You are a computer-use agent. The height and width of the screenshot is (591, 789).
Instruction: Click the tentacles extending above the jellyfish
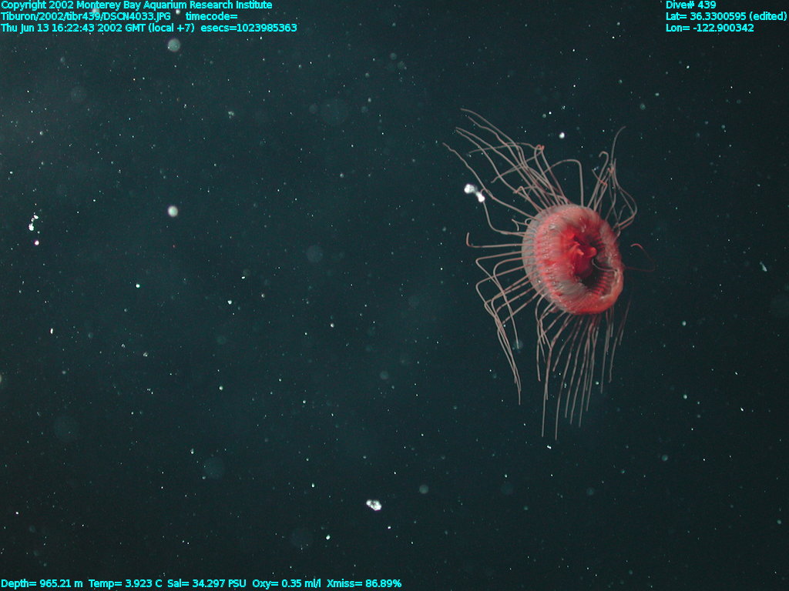pyautogui.click(x=524, y=162)
